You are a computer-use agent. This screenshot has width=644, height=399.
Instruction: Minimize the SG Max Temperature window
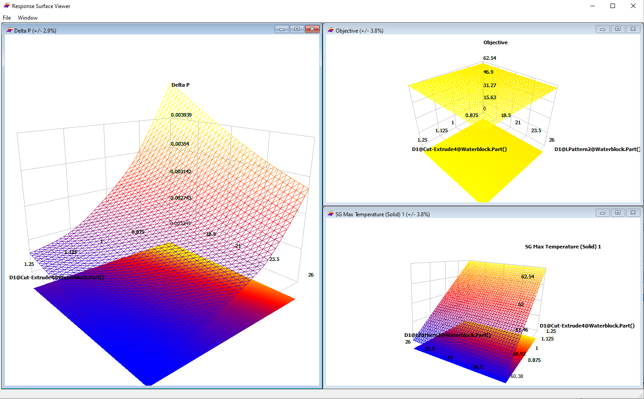(602, 212)
